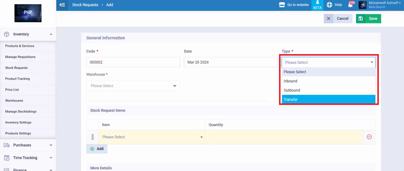Open the Item Please Select dropdown
Image resolution: width=404 pixels, height=171 pixels.
coord(152,137)
